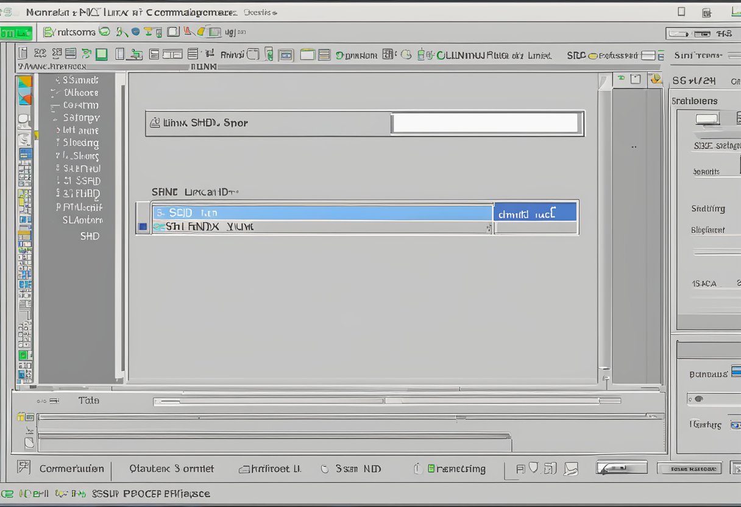Viewport: 741px width, 507px height.
Task: Click the magnifier tool icon in the left sidebar
Action: click(24, 140)
